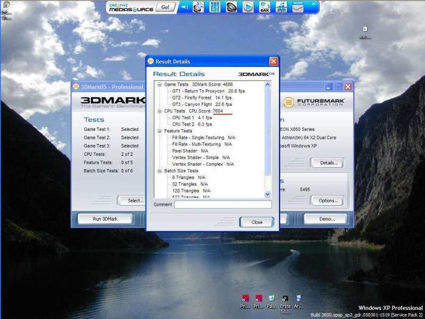Open the graphic equalizer icon
Viewport: 425px width, 319px height.
pos(297,7)
